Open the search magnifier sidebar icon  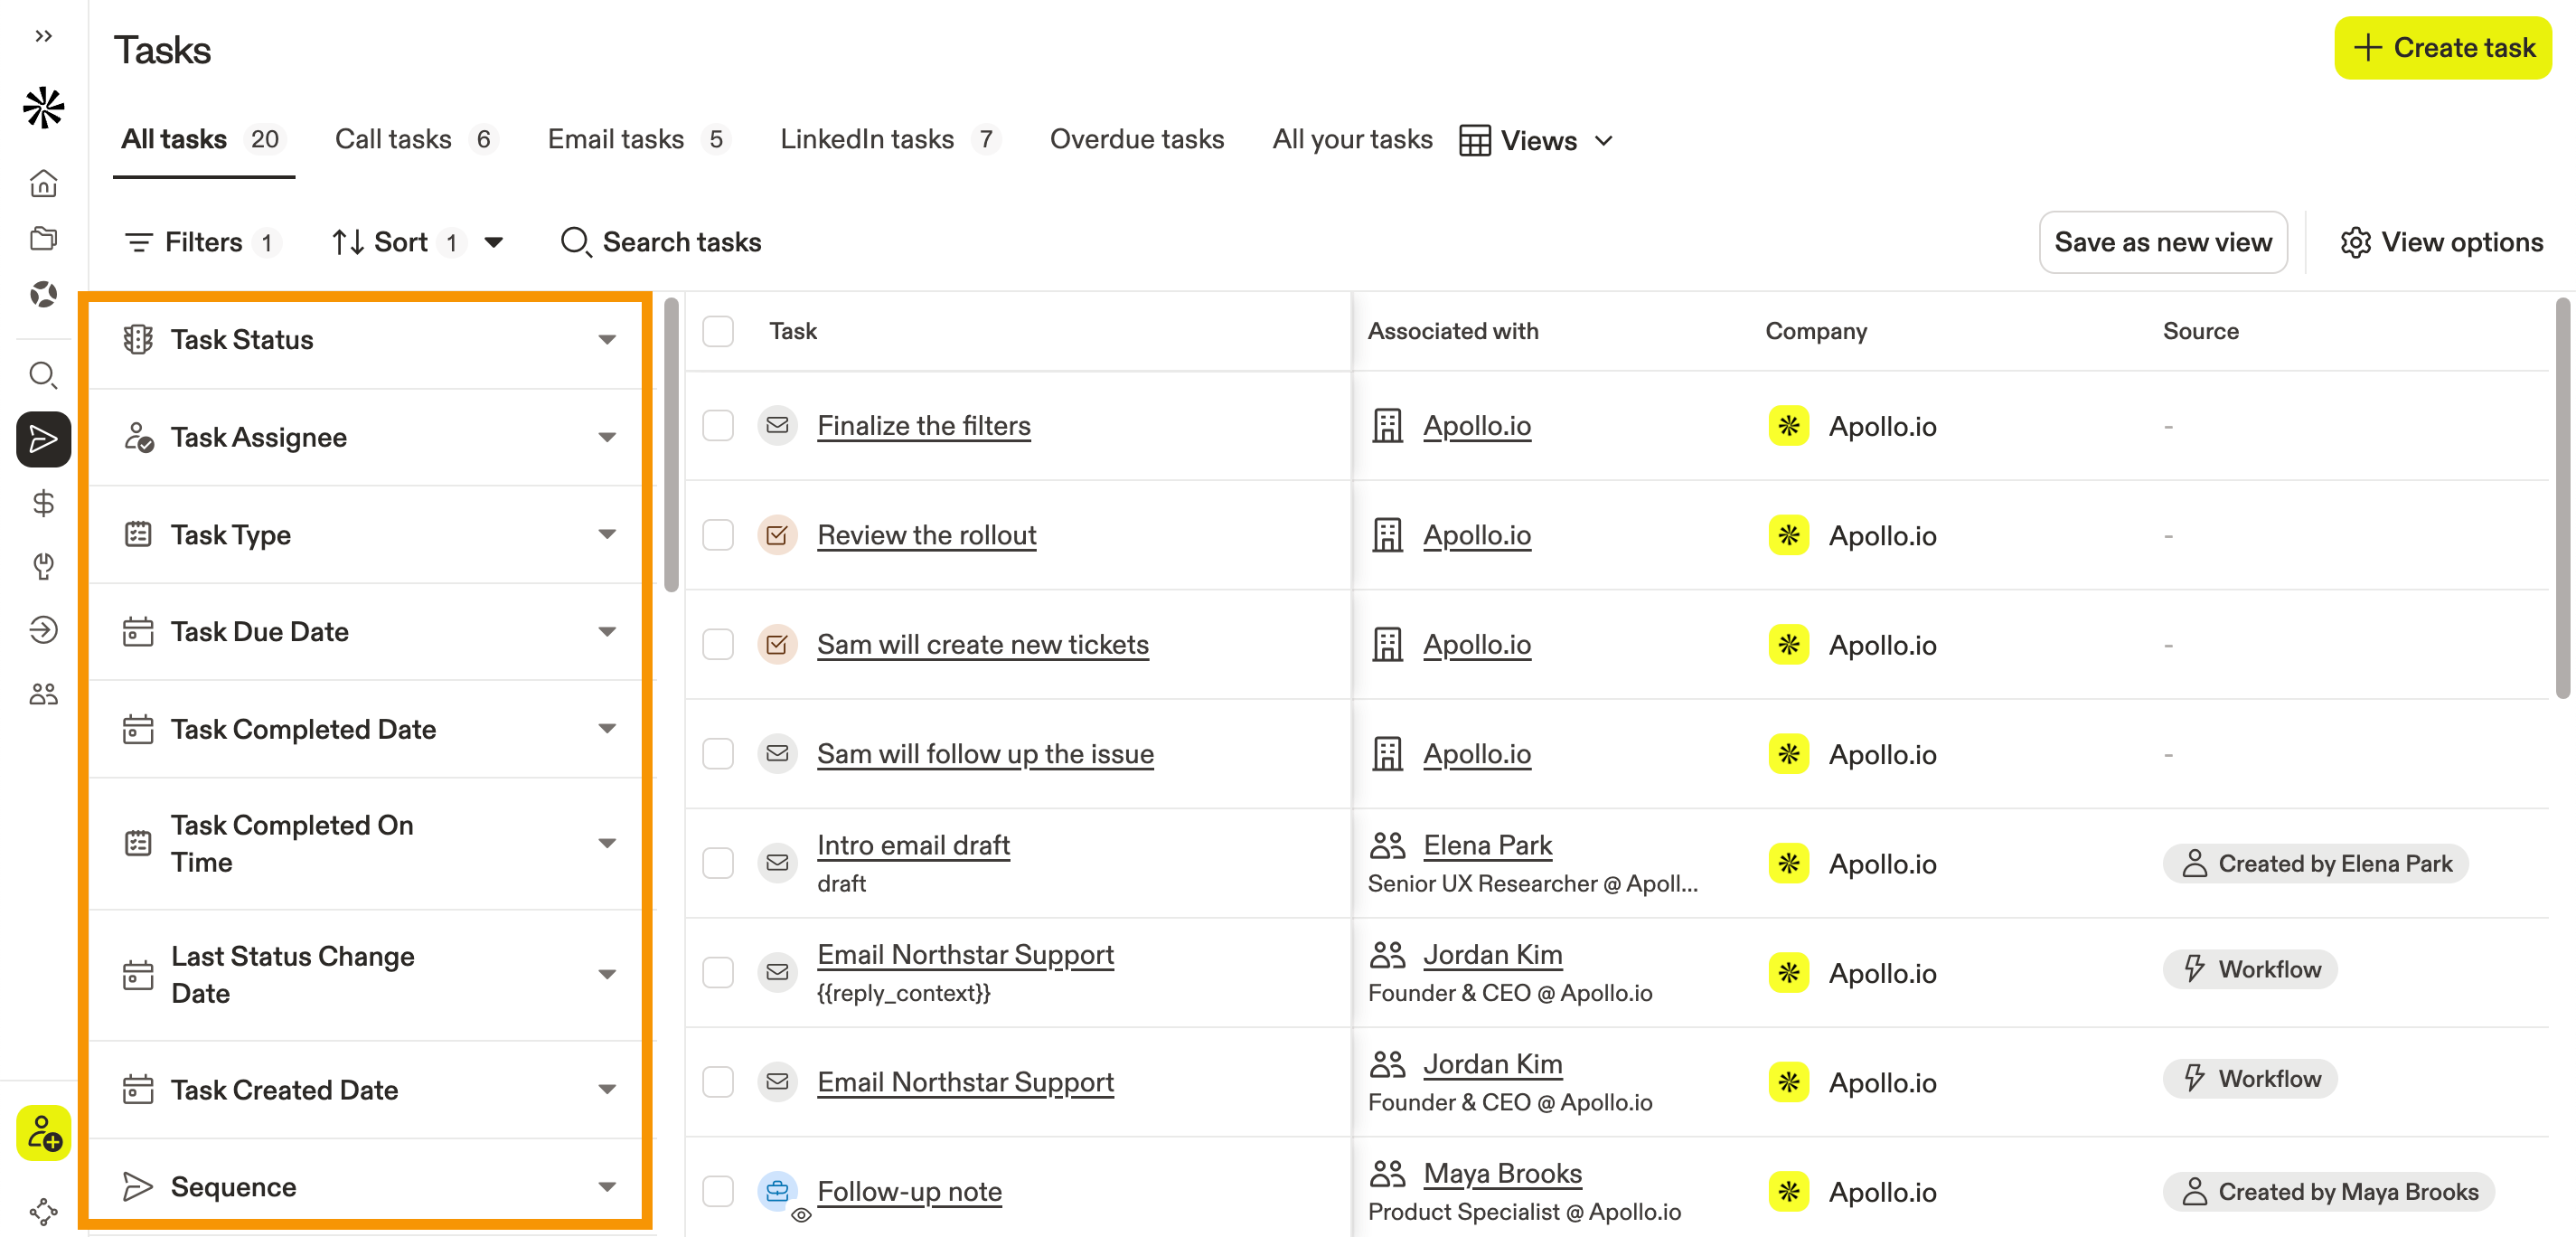coord(43,375)
